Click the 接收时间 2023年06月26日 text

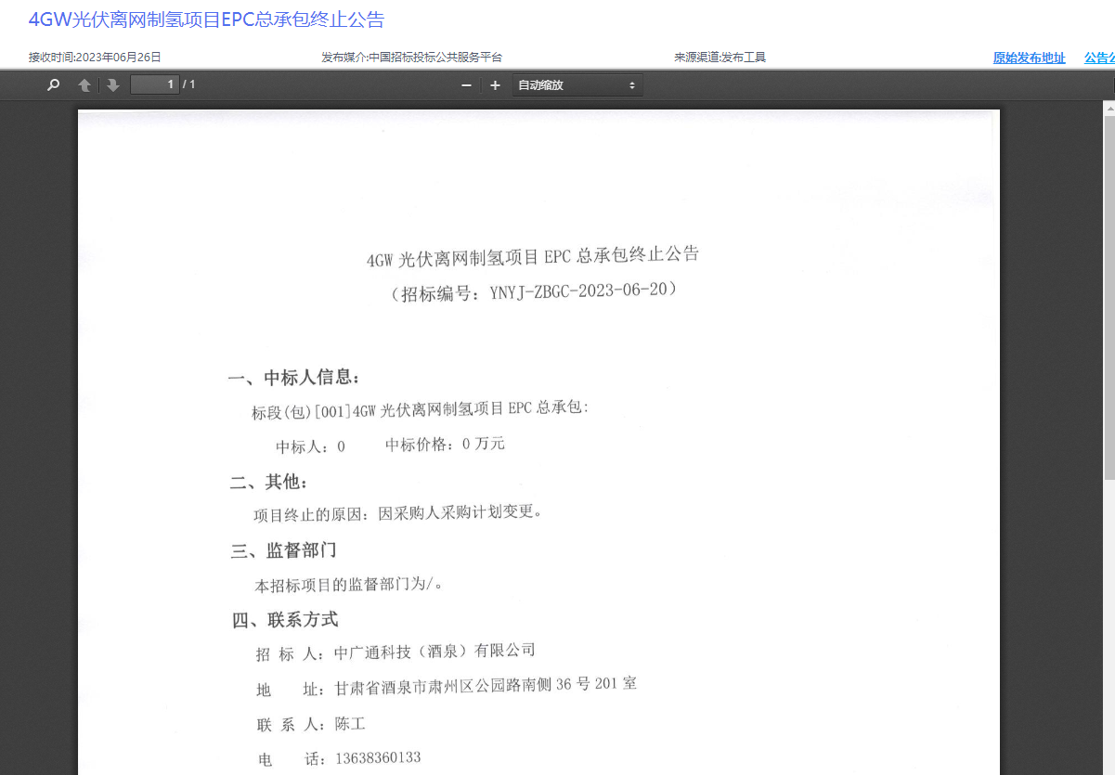coord(95,58)
